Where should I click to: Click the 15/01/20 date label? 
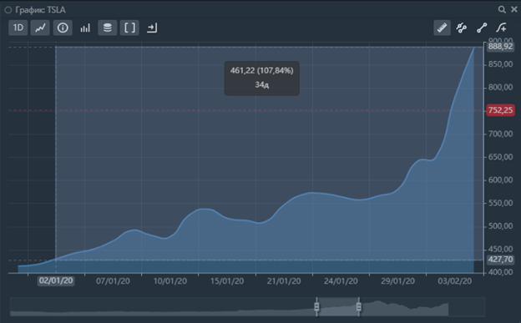click(227, 281)
